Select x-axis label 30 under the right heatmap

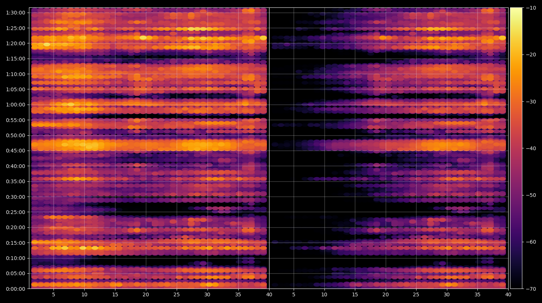(447, 295)
